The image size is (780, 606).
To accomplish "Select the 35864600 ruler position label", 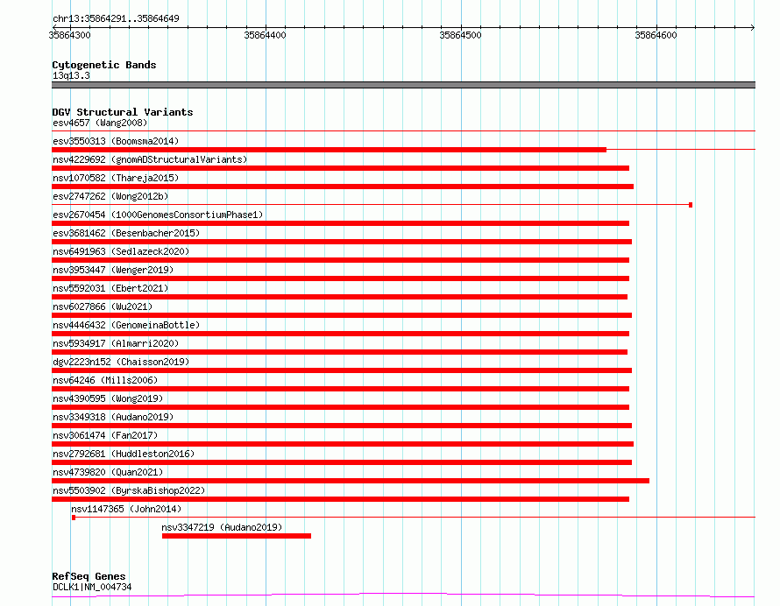I will [x=656, y=35].
